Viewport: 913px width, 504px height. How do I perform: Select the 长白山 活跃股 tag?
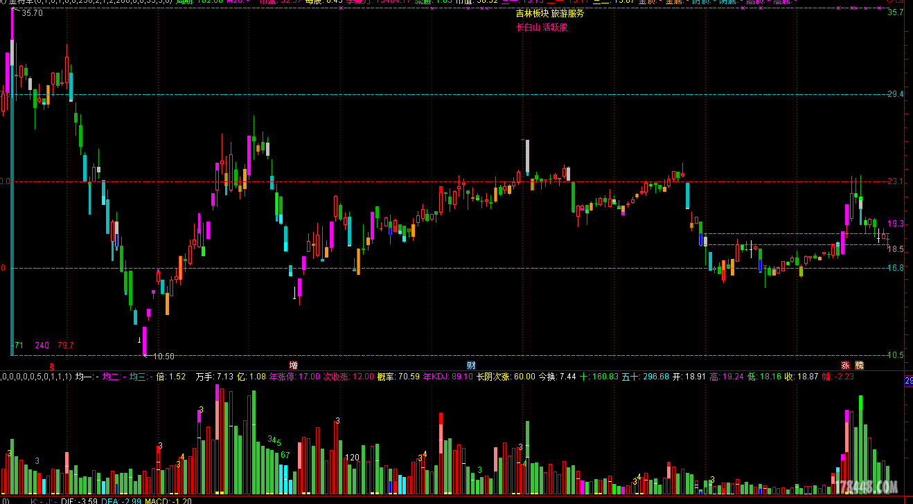(542, 28)
